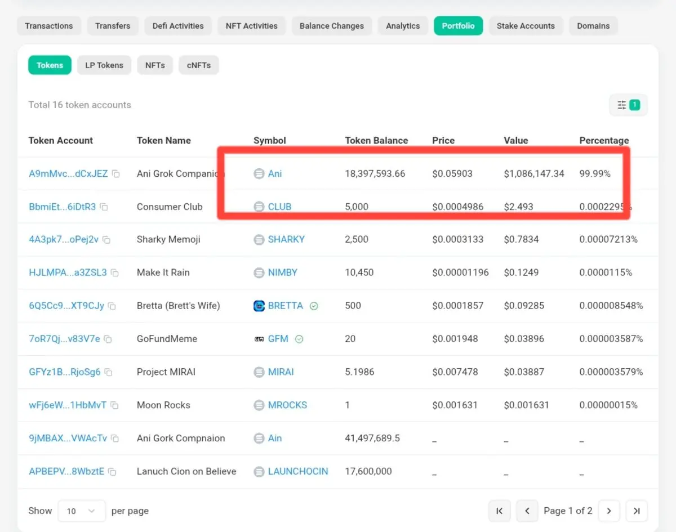Click the Ani balance 18,397,593.66
Image resolution: width=676 pixels, height=532 pixels.
(x=375, y=174)
